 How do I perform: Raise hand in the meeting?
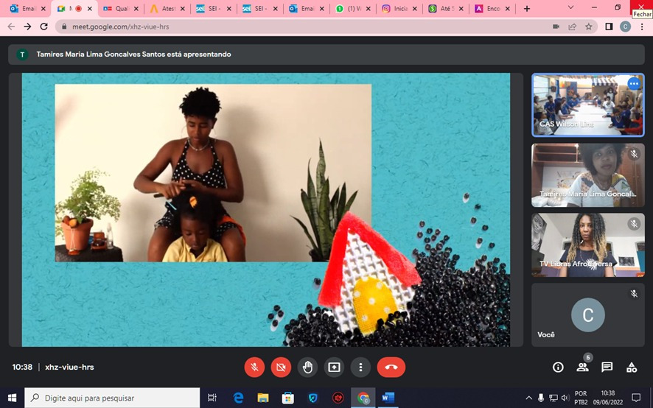pyautogui.click(x=307, y=367)
